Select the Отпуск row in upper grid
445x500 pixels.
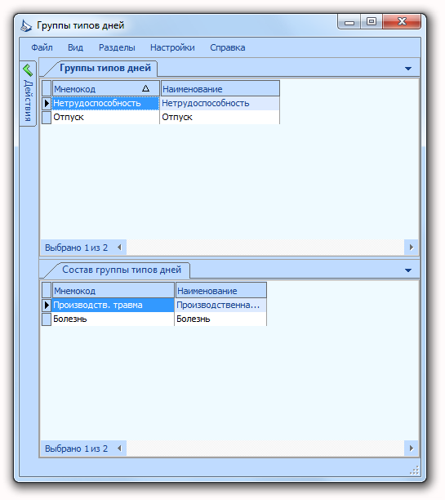[166, 117]
